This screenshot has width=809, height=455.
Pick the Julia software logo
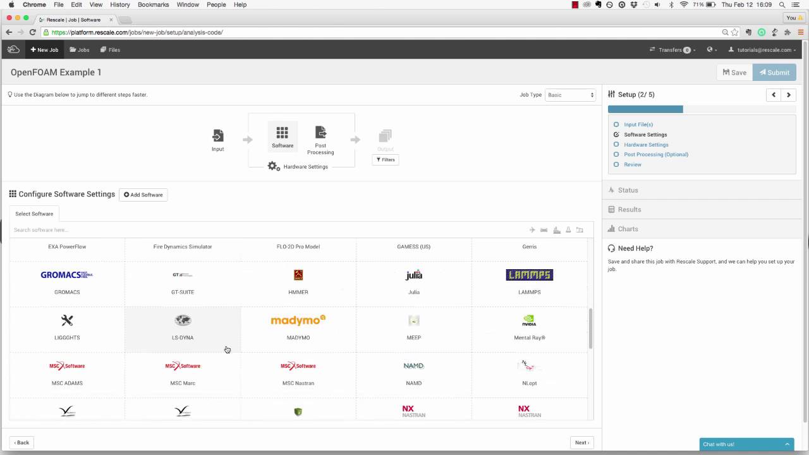[414, 275]
